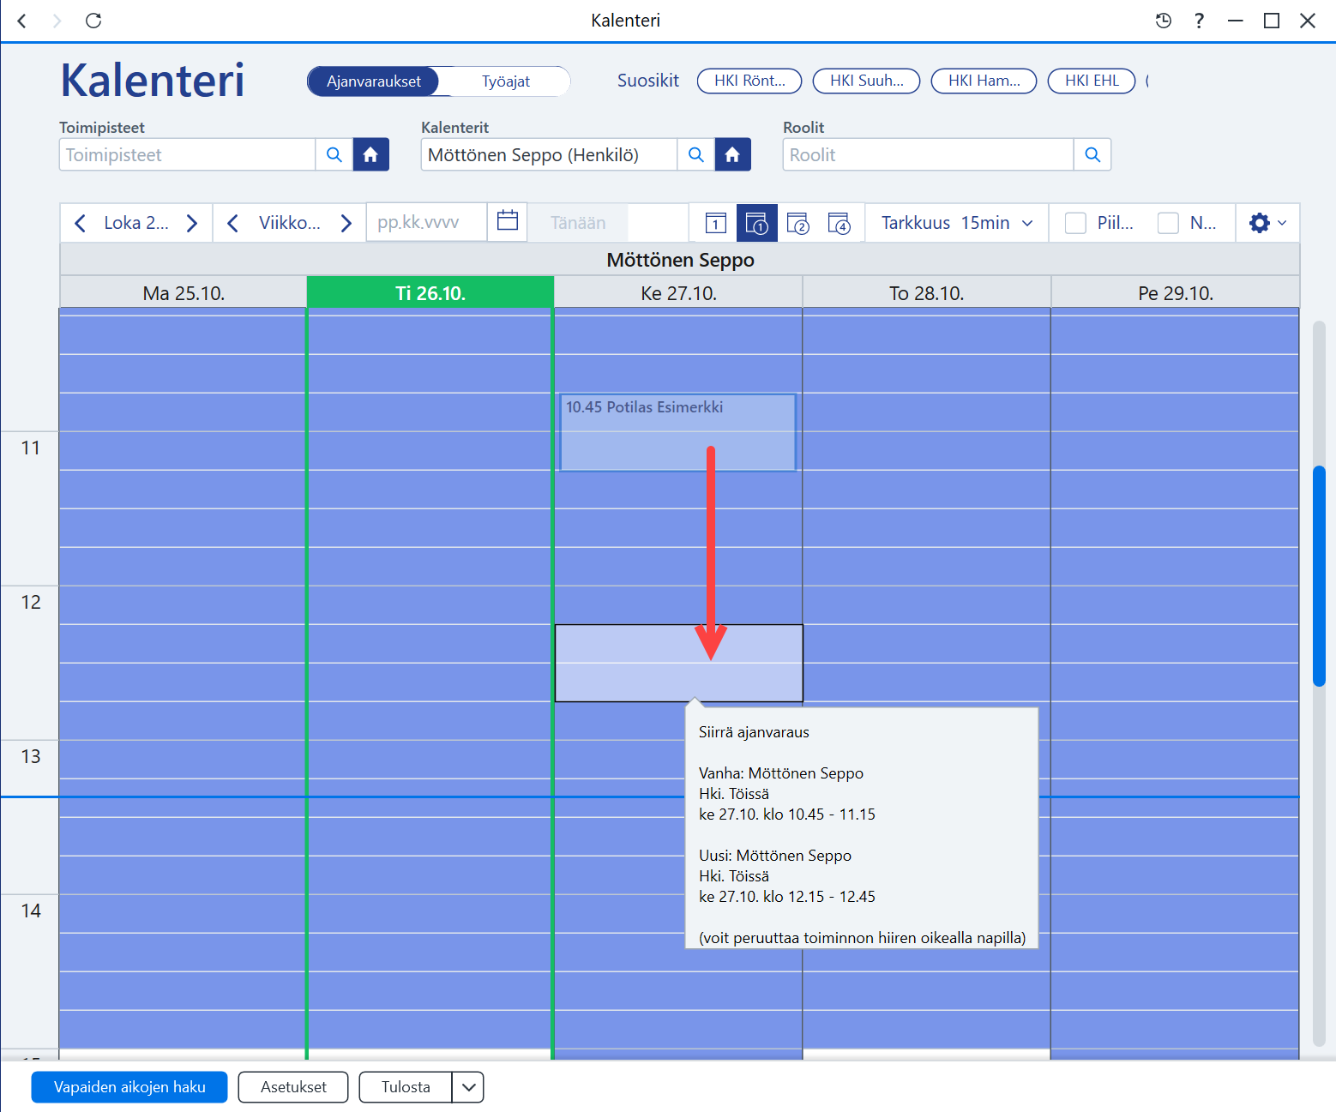The height and width of the screenshot is (1112, 1336).
Task: Click the home icon beside Kalenterit field
Action: [x=732, y=155]
